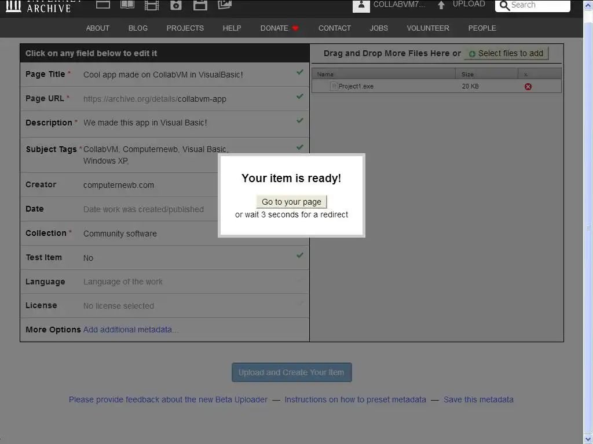This screenshot has width=593, height=444.
Task: Click Test Item green checkmark
Action: click(x=300, y=255)
